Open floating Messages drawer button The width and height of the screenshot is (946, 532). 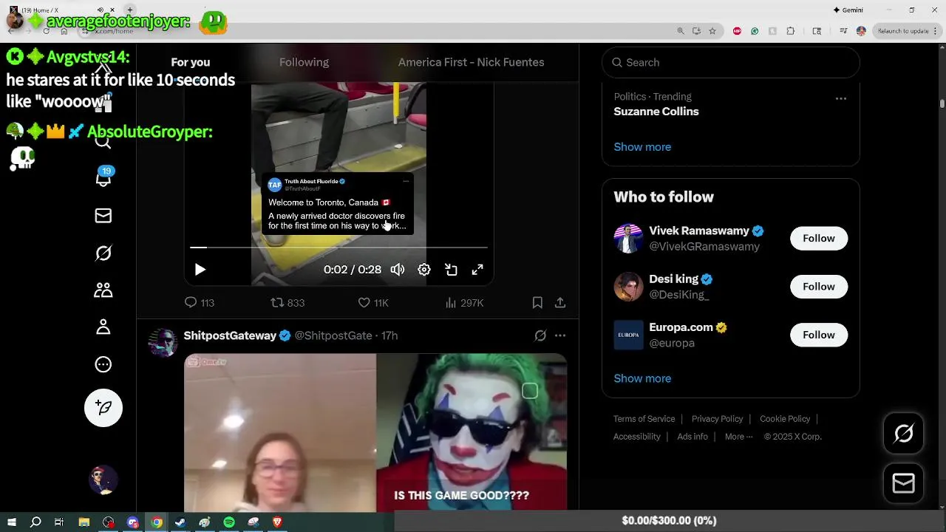pos(903,483)
